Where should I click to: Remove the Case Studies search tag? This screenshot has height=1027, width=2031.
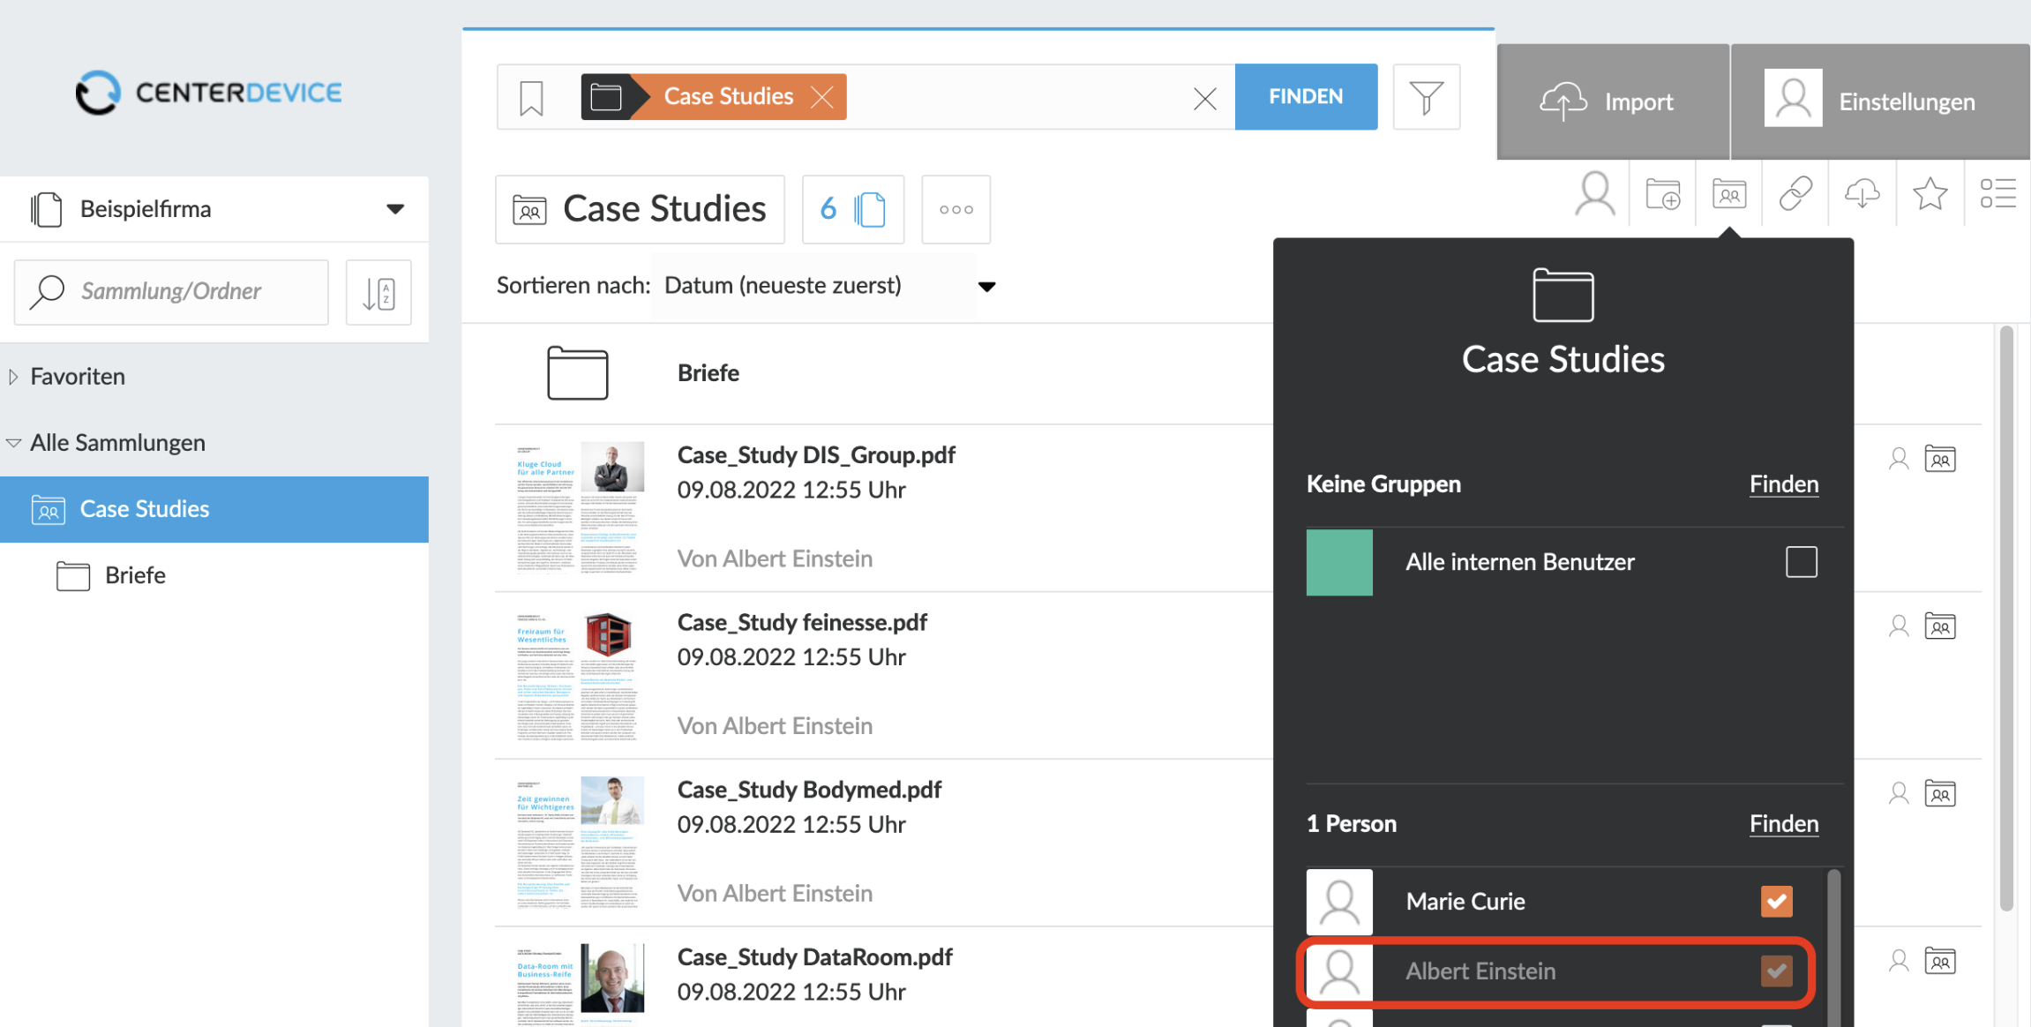pos(822,97)
